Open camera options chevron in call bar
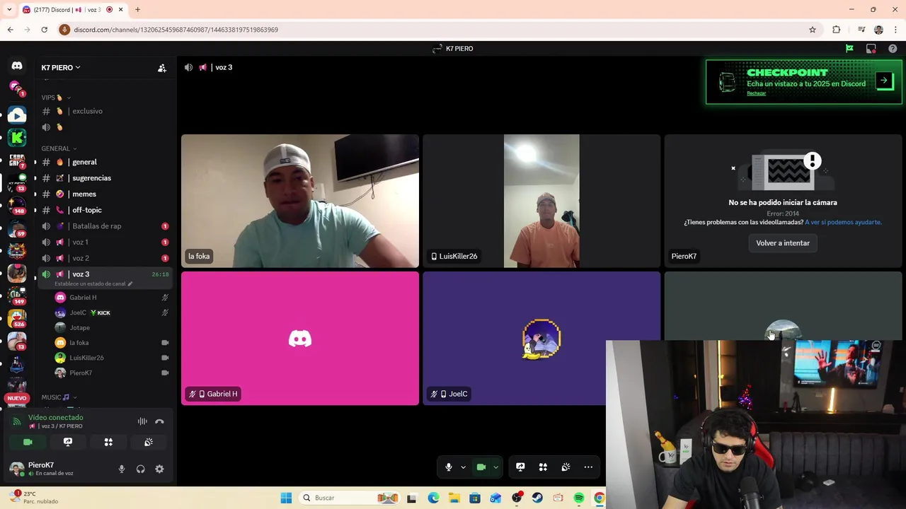 tap(495, 467)
